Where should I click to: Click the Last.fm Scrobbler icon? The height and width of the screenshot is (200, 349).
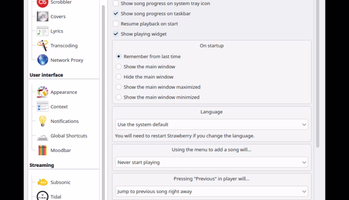(x=42, y=3)
